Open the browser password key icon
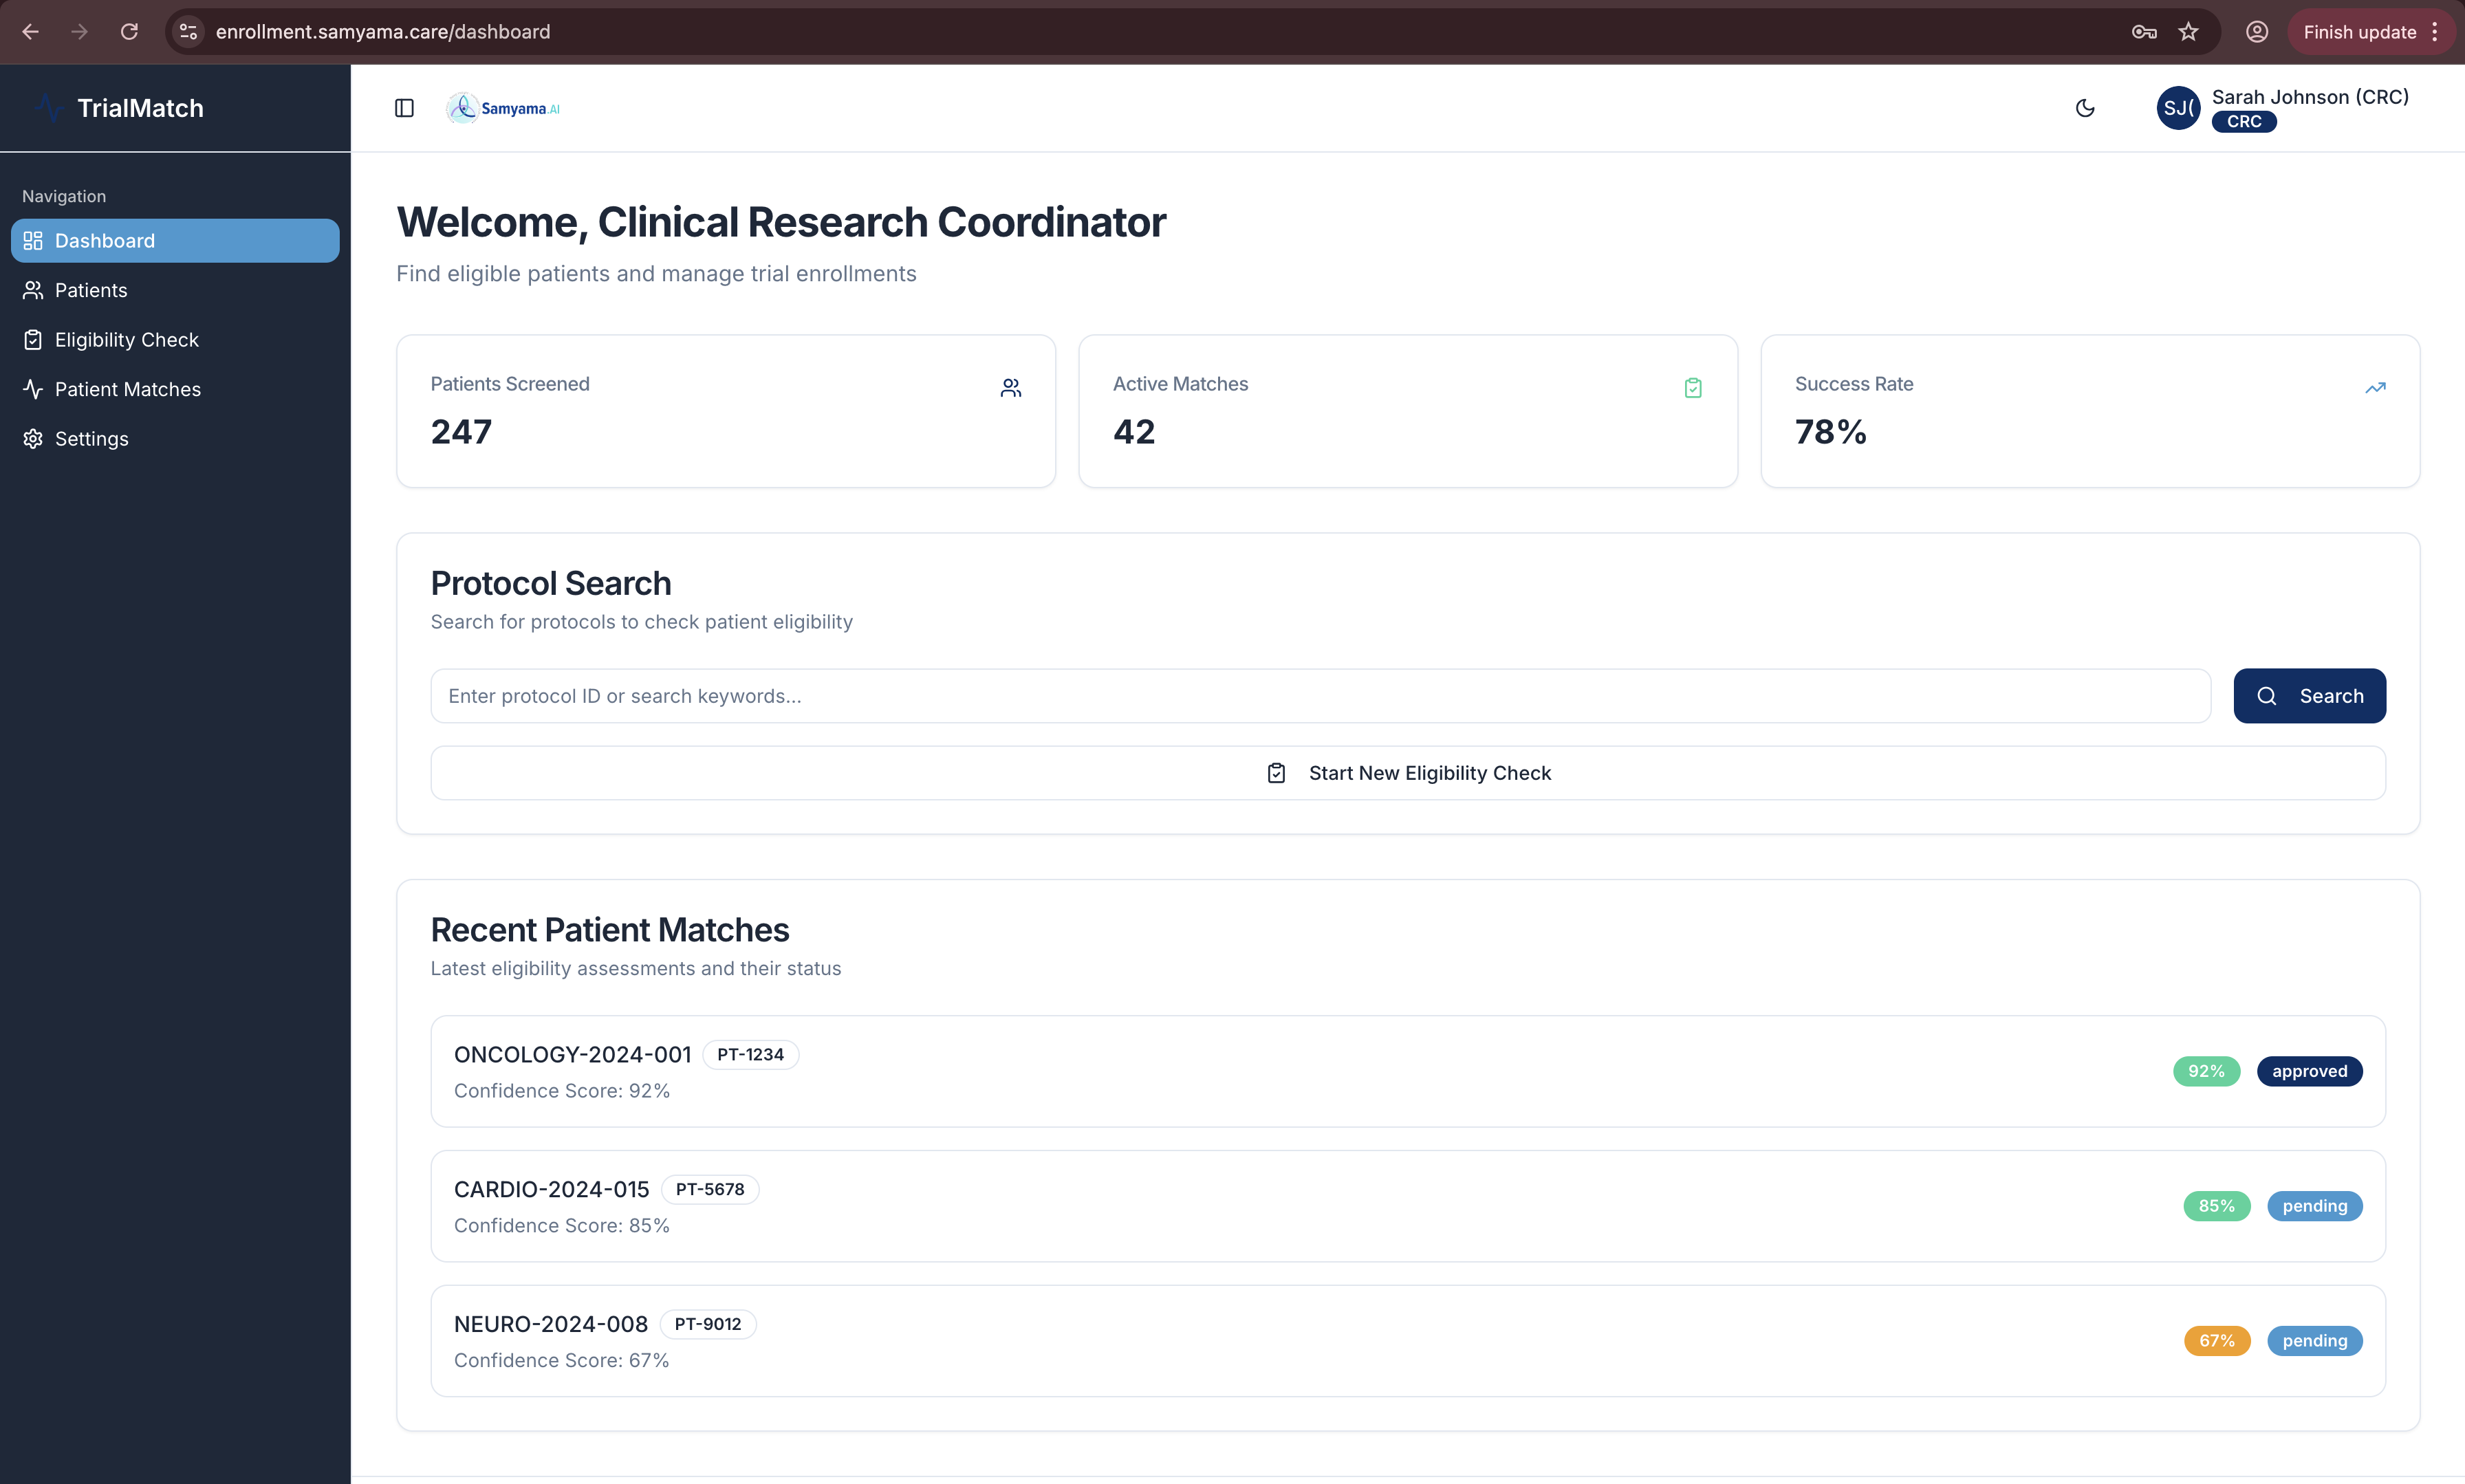 (x=2143, y=32)
